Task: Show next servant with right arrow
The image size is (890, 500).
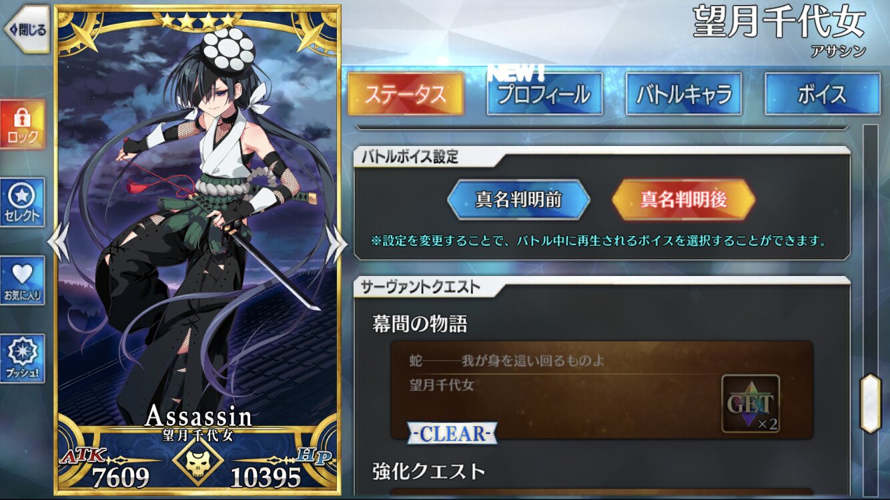Action: pos(336,244)
